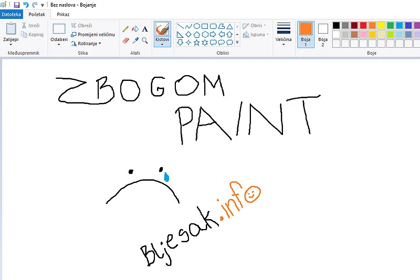Expand the full shapes gallery

pos(237,43)
